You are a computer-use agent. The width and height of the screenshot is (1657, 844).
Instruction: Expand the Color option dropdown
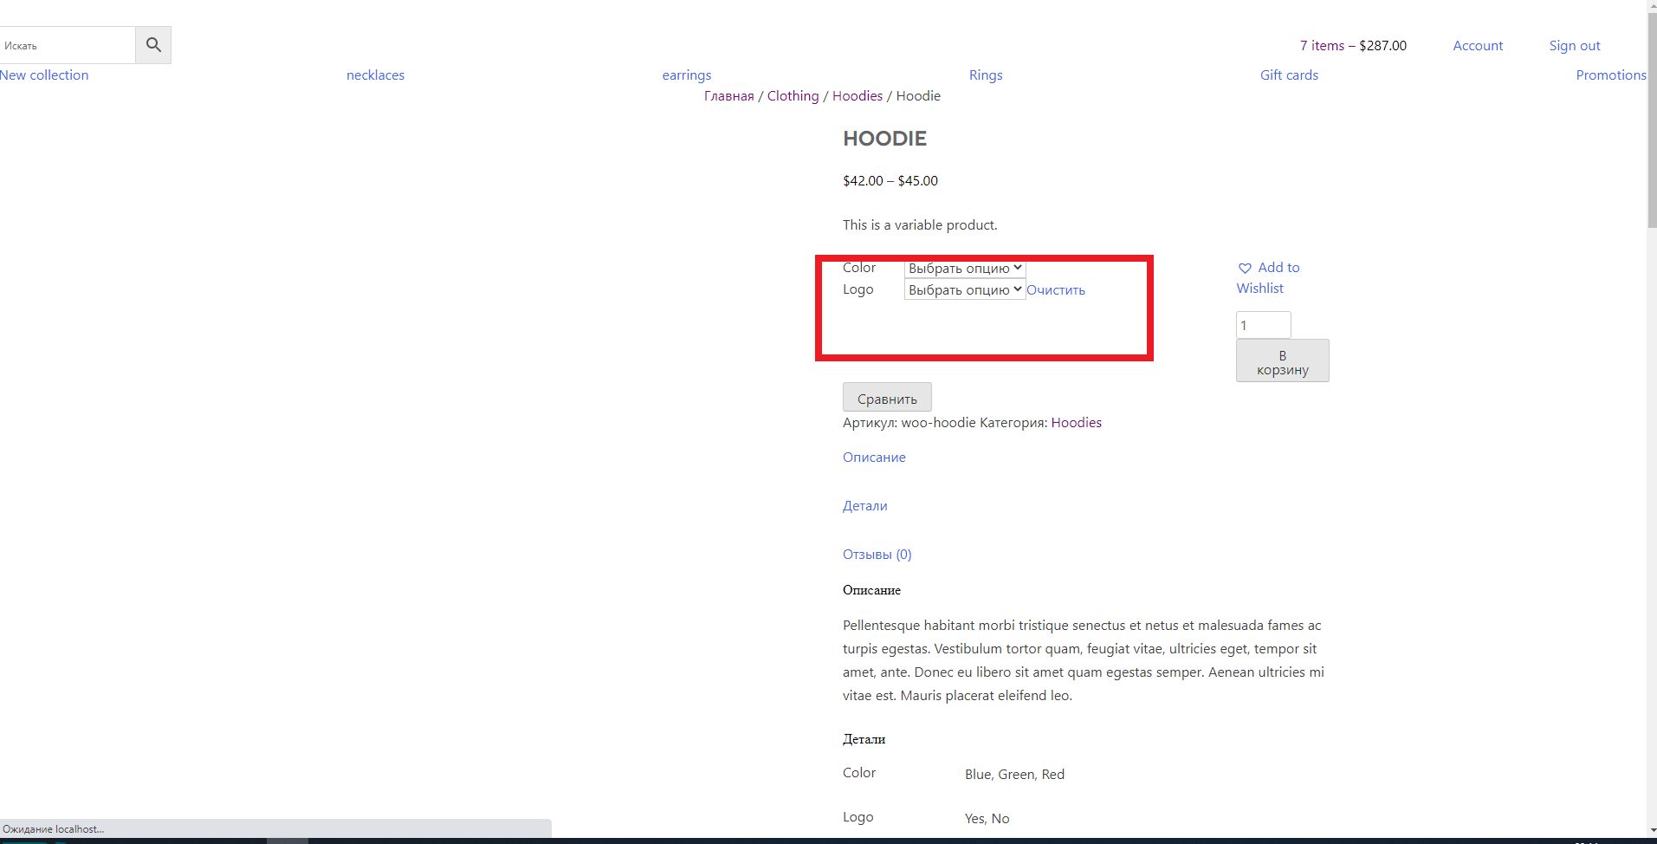point(965,269)
